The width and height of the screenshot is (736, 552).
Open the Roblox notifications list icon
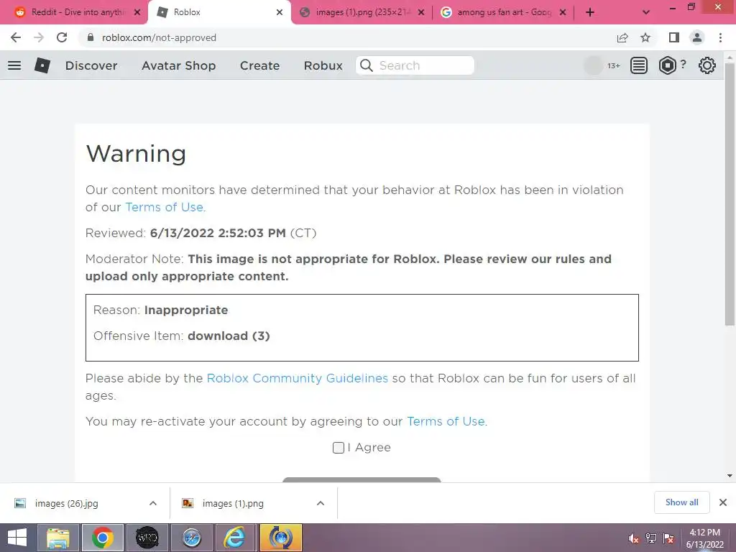(x=638, y=65)
